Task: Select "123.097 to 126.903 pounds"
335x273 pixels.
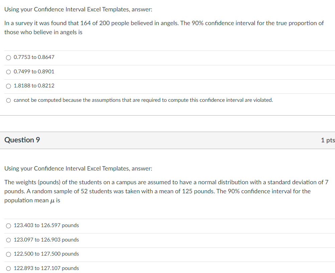Action: click(x=46, y=240)
